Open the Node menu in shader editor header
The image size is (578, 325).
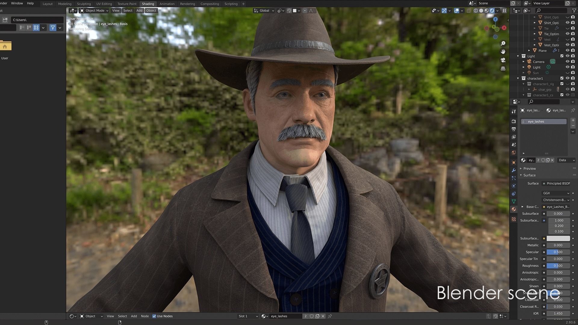(x=145, y=316)
